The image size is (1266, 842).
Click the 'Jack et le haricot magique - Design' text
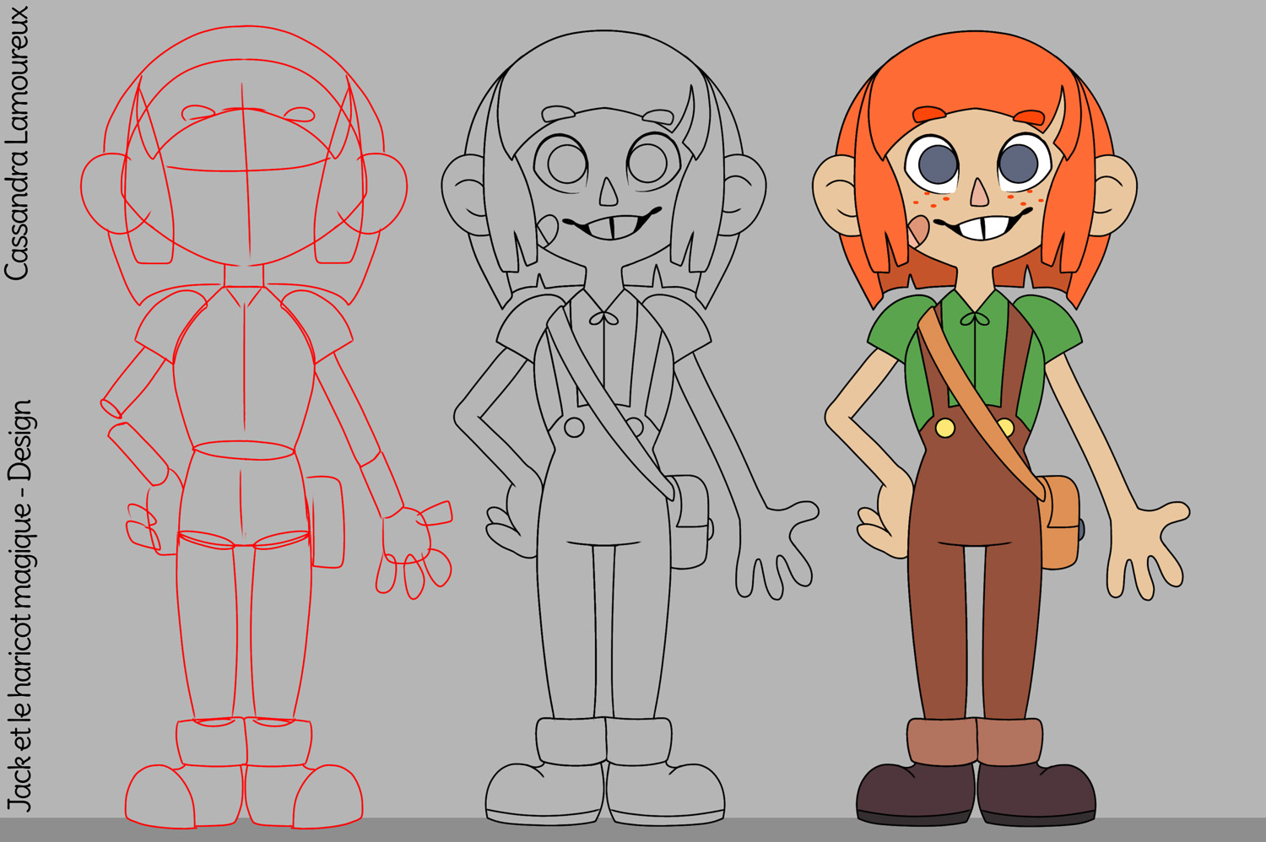coord(19,606)
